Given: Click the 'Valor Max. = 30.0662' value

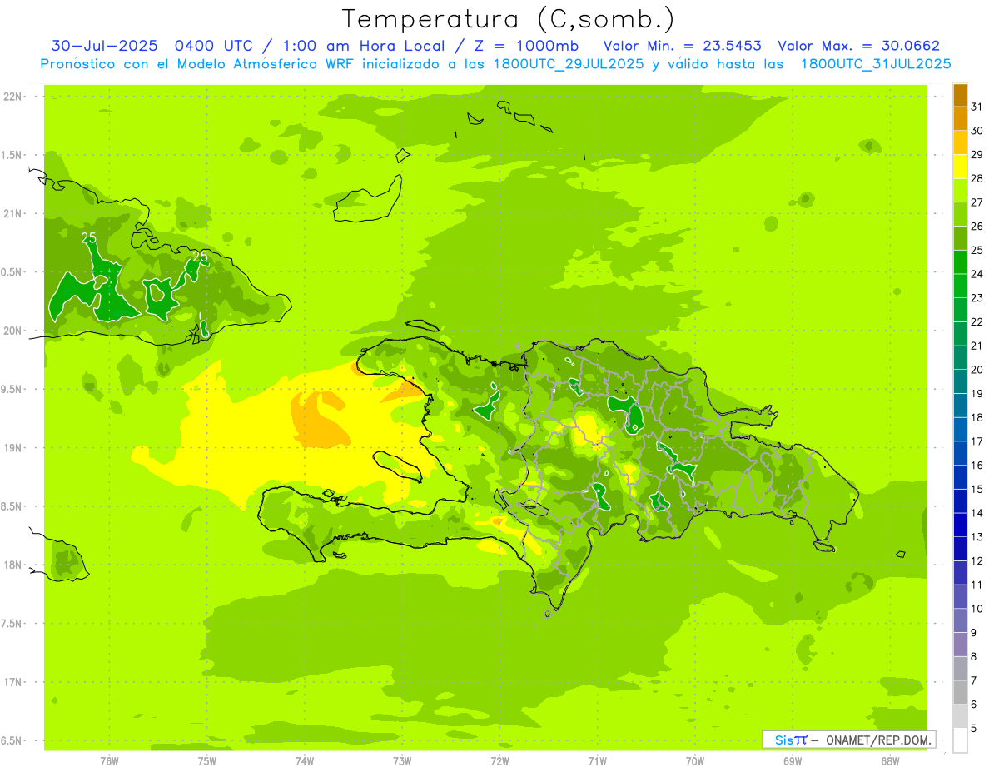Looking at the screenshot, I should (859, 46).
